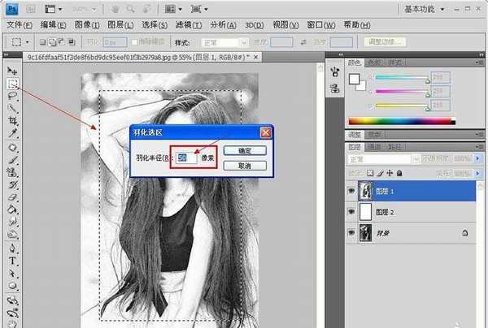This screenshot has height=328, width=488.
Task: Select the Eraser tool
Action: (x=12, y=197)
